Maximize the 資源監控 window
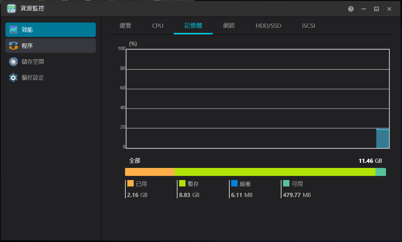The width and height of the screenshot is (402, 242). click(x=376, y=9)
